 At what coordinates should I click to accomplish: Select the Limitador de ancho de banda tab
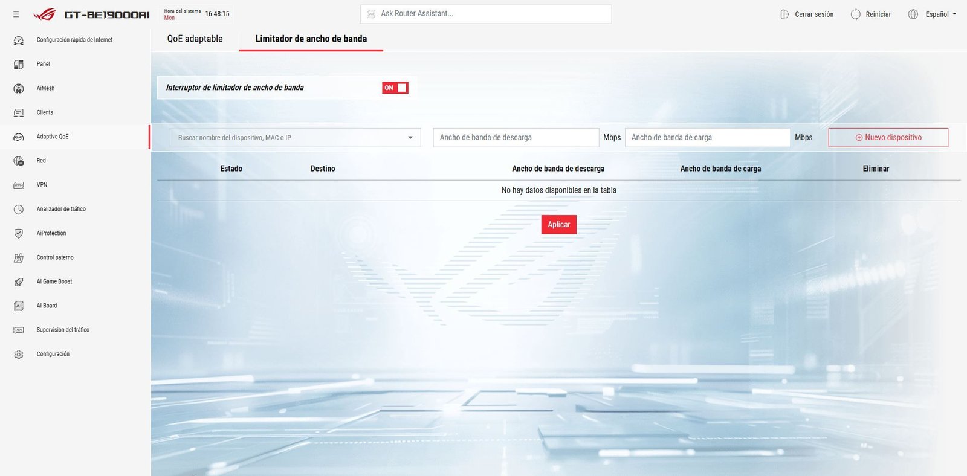(311, 39)
